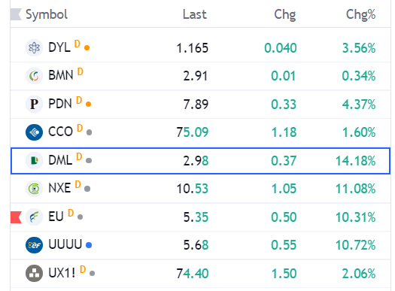This screenshot has height=291, width=395.
Task: Click the grey flag in header row
Action: click(16, 14)
